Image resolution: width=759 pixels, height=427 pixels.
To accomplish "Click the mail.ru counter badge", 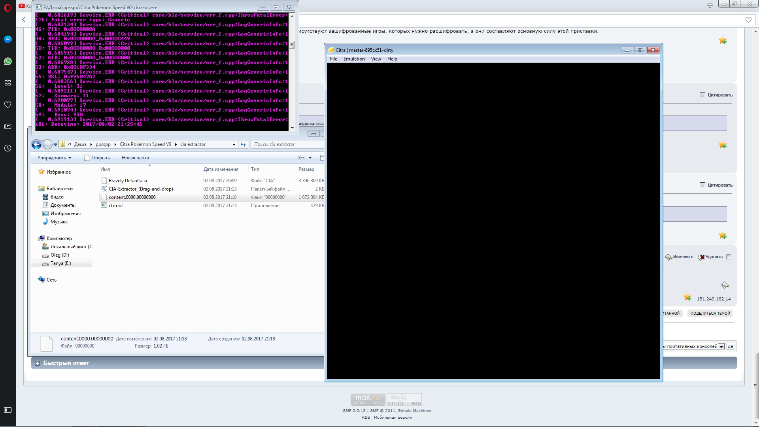I will click(368, 399).
